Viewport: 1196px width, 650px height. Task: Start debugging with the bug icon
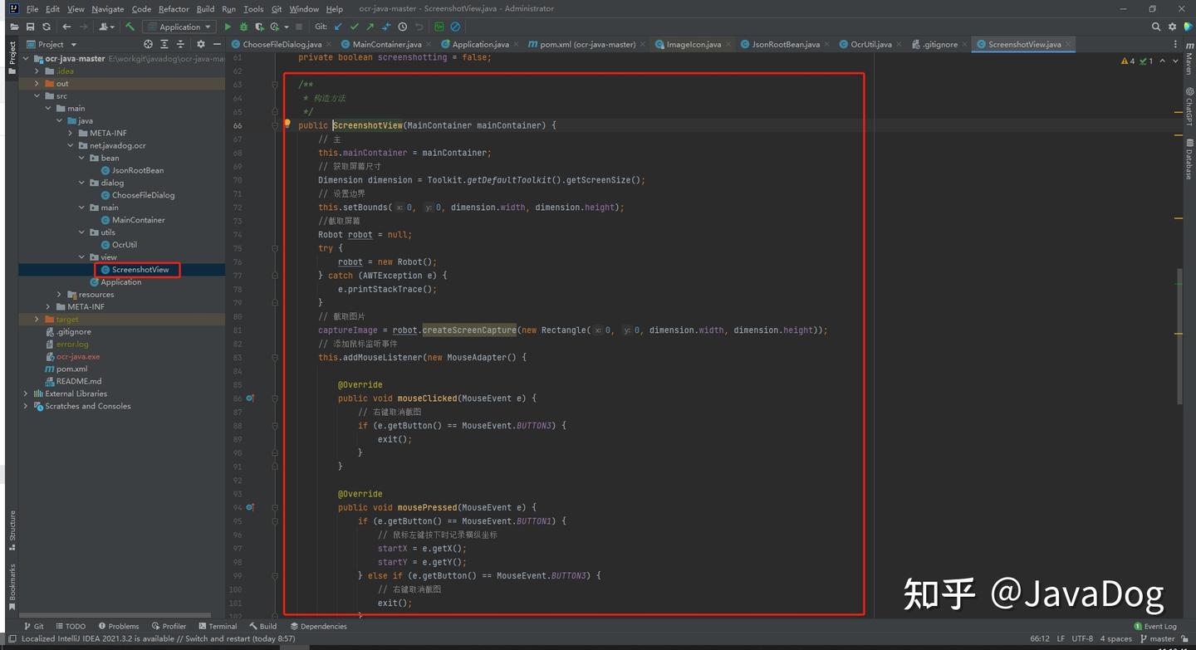(x=243, y=27)
